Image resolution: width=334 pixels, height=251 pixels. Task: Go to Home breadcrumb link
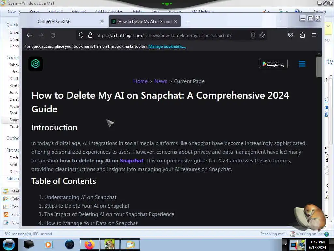(140, 81)
